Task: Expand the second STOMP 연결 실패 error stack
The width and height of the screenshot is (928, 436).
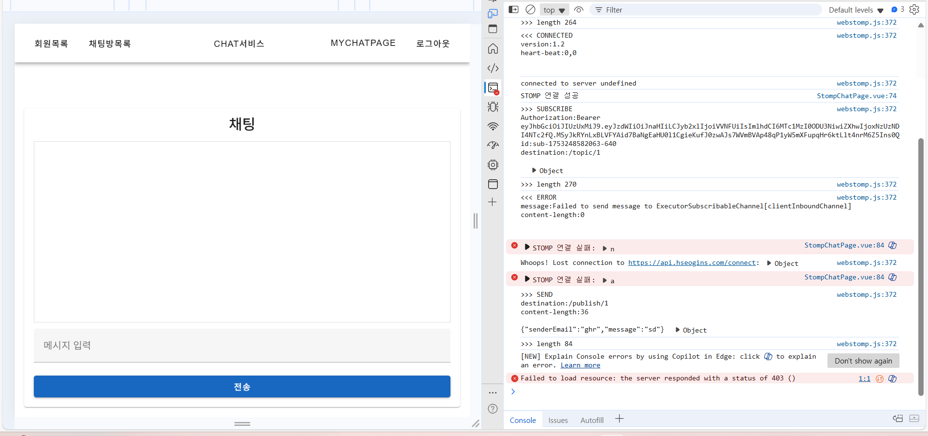Action: click(x=527, y=279)
